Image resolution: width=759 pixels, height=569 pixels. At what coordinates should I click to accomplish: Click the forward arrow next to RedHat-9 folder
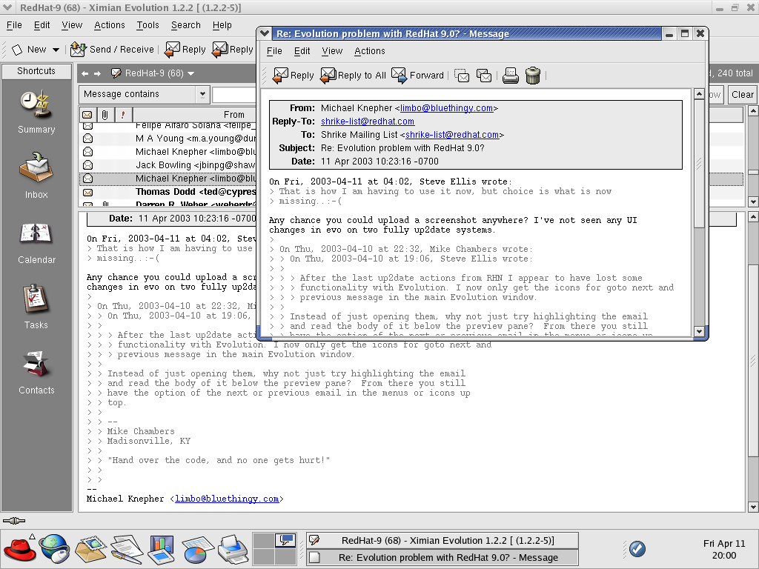(97, 73)
